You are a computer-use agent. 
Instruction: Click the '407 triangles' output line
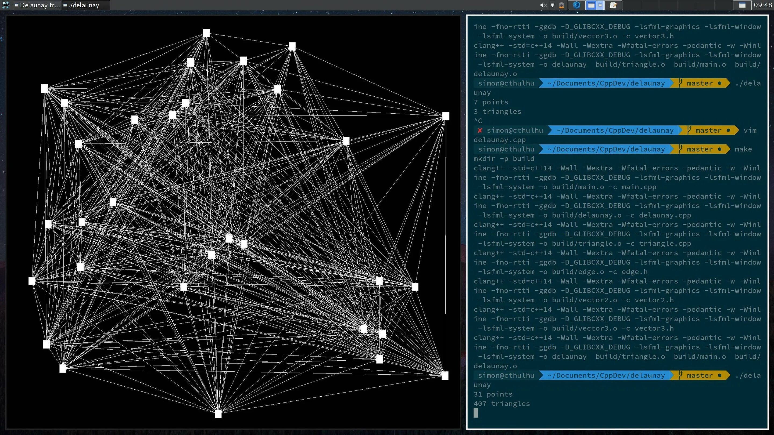[x=501, y=404]
